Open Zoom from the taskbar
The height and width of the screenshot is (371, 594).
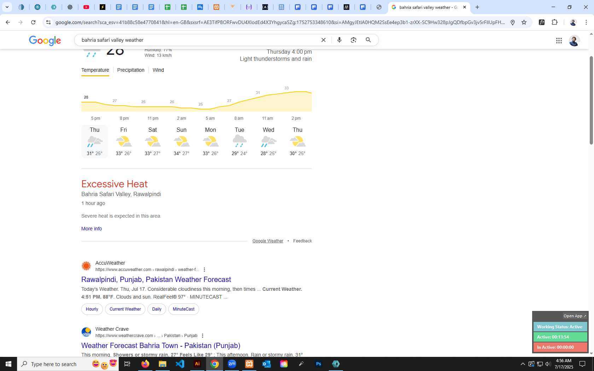(x=232, y=364)
